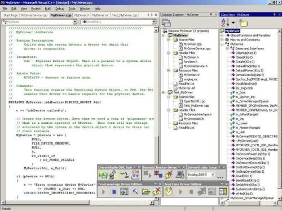Select MyDriver.rc in Solution Explorer
Screen dimensions: 282x211
(x=191, y=75)
